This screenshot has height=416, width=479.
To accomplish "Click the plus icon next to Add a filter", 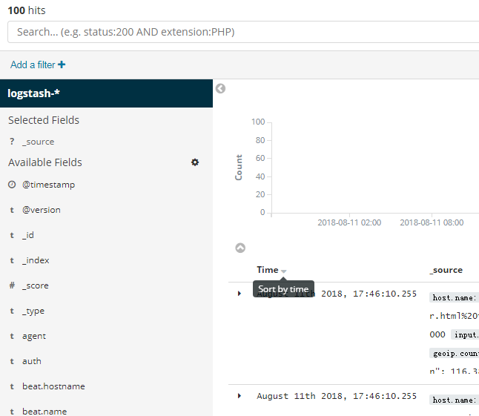I will coord(62,65).
